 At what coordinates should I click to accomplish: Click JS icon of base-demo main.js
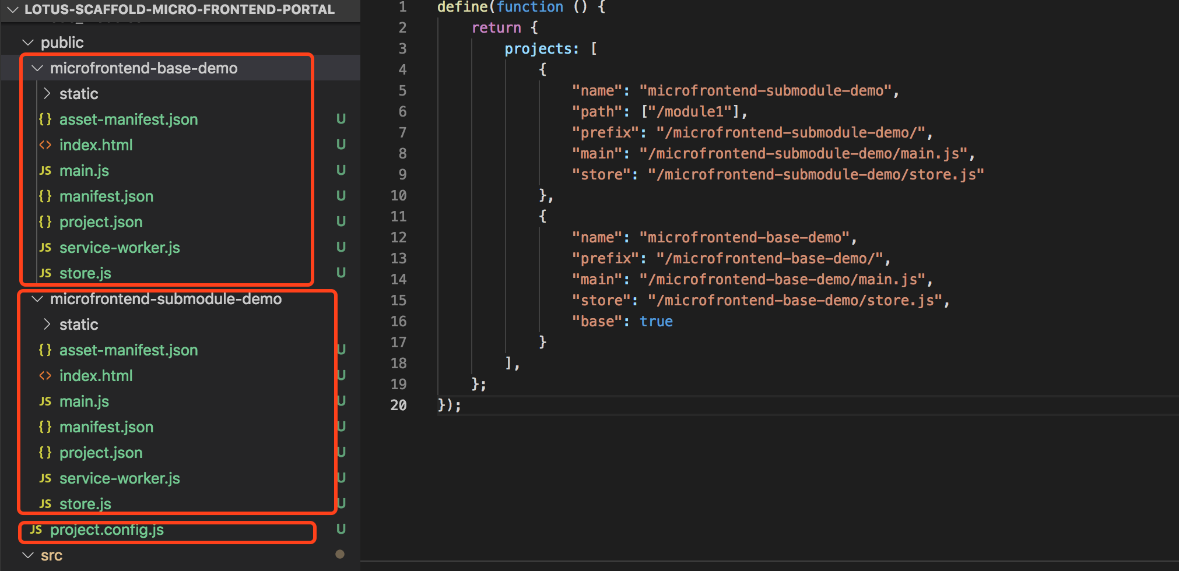click(x=45, y=171)
